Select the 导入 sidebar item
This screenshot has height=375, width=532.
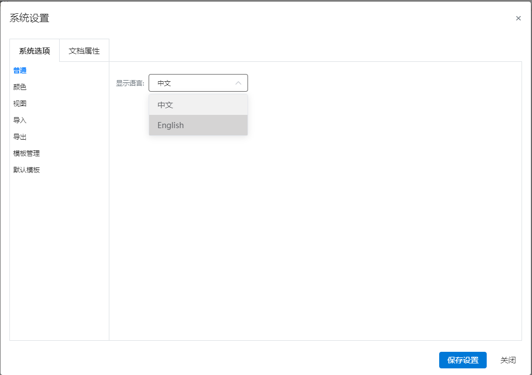(20, 120)
